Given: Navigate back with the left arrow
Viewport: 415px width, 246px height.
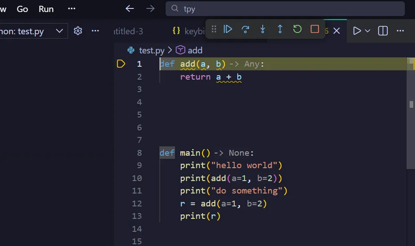Looking at the screenshot, I should click(130, 9).
